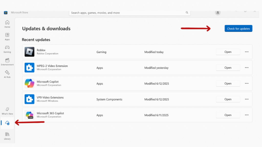
Task: Open the Entertainment section in the sidebar
Action: 7,62
